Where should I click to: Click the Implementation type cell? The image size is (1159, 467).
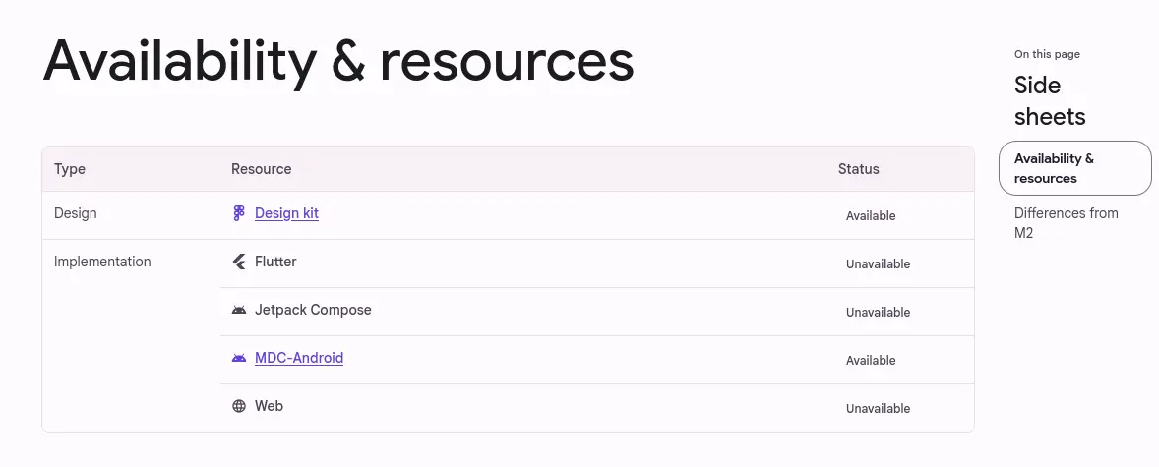pos(102,262)
